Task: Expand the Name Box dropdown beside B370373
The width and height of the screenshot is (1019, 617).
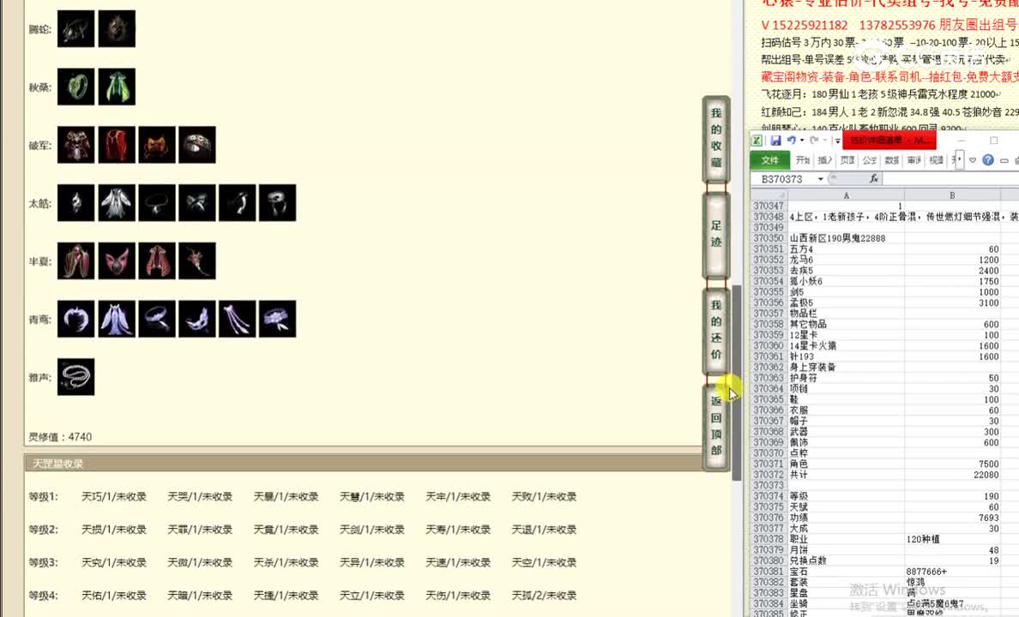Action: [x=821, y=179]
